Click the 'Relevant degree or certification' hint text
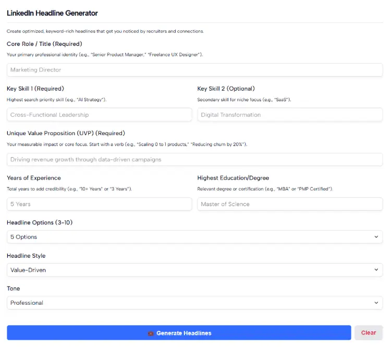Viewport: 391px width, 347px height. pyautogui.click(x=265, y=189)
